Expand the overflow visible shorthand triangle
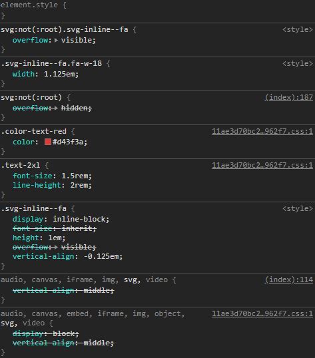Image resolution: width=315 pixels, height=358 pixels. 56,40
